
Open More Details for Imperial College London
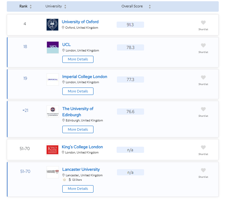[78, 91]
